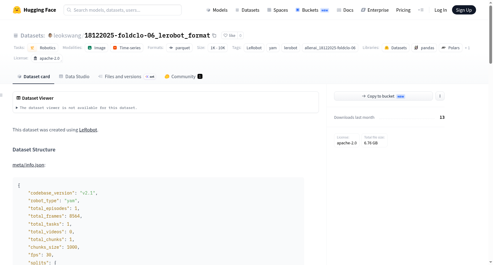This screenshot has height=265, width=493.
Task: Click the allenai_18122025-foldclo-06 tag
Action: (330, 48)
